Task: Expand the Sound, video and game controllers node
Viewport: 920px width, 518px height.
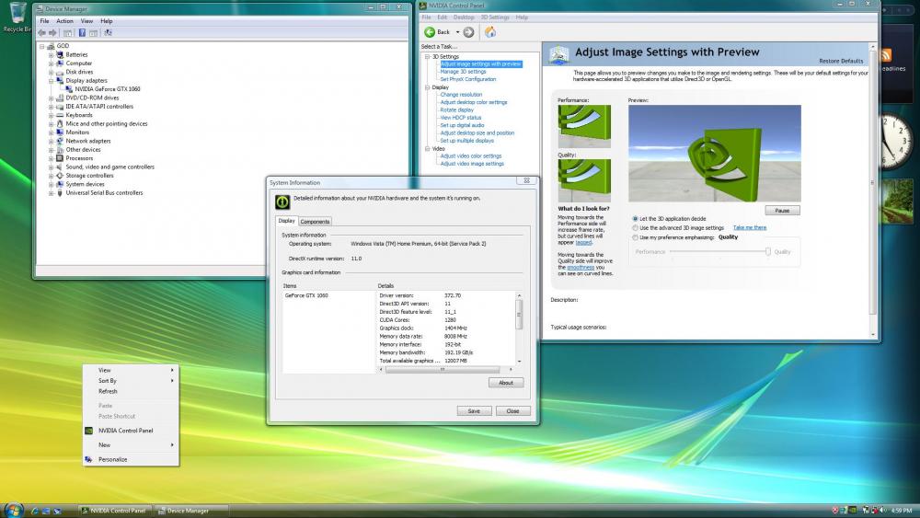Action: pos(51,167)
